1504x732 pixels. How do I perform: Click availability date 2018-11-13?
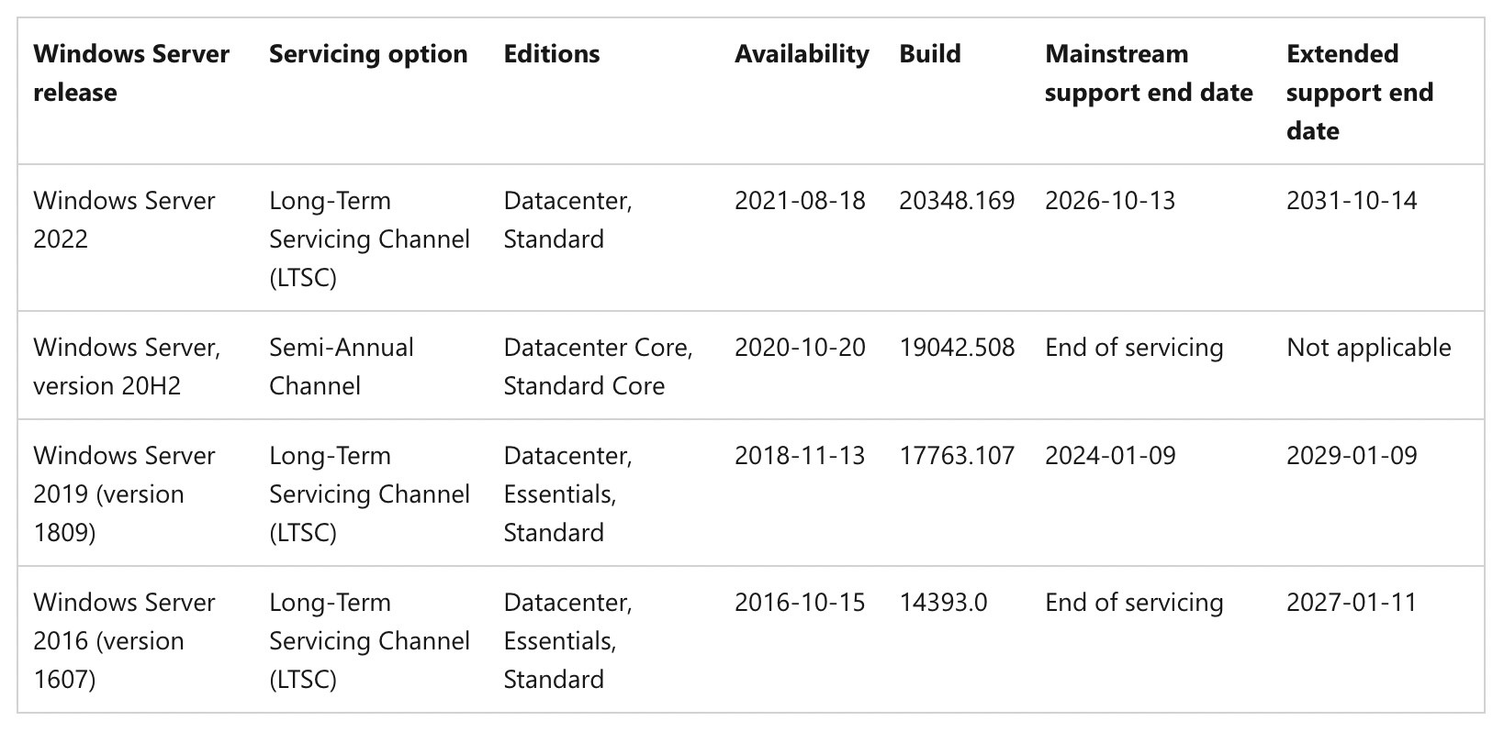[x=800, y=456]
